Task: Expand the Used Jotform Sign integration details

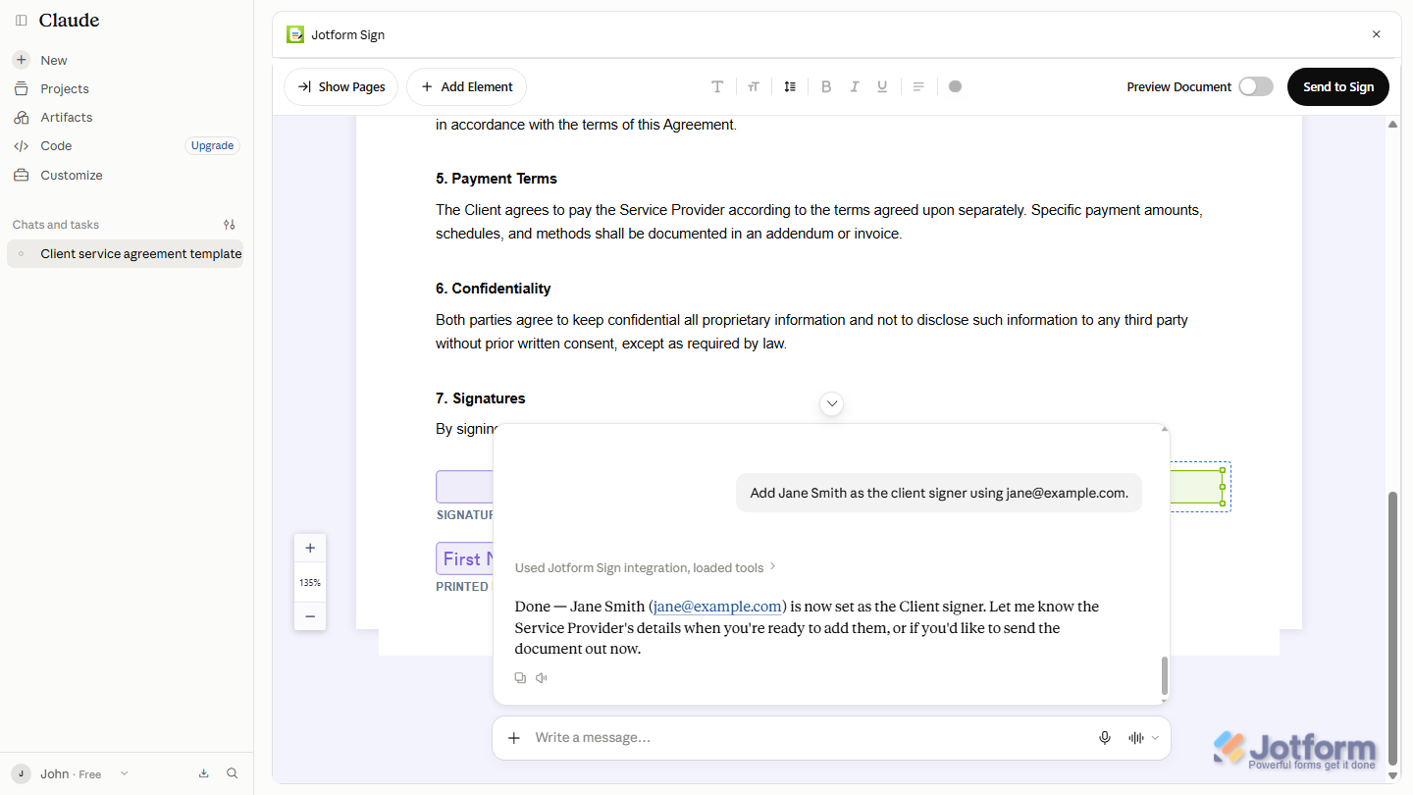Action: 646,567
